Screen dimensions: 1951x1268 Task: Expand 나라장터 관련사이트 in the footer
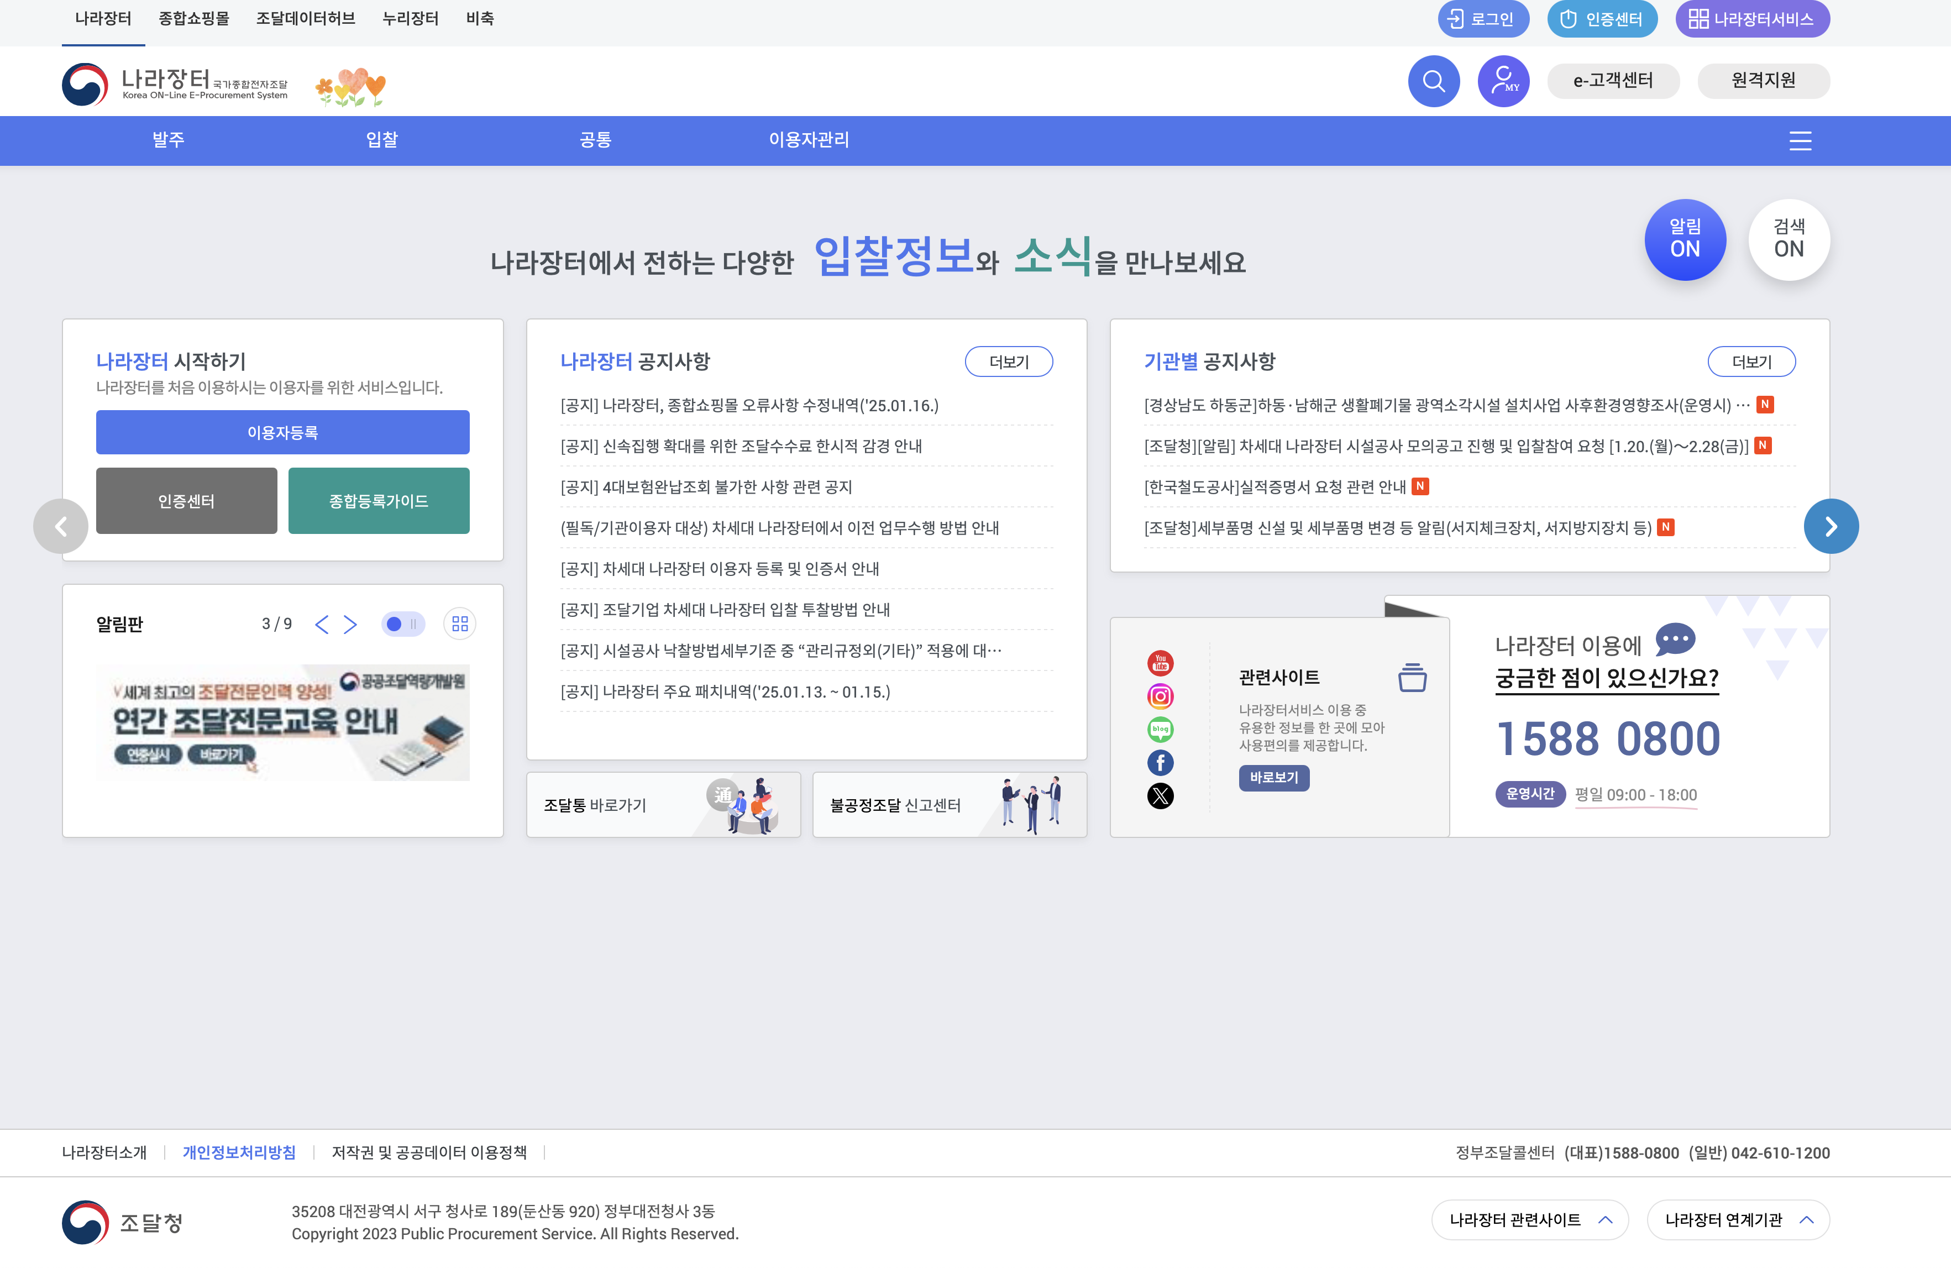[x=1529, y=1220]
